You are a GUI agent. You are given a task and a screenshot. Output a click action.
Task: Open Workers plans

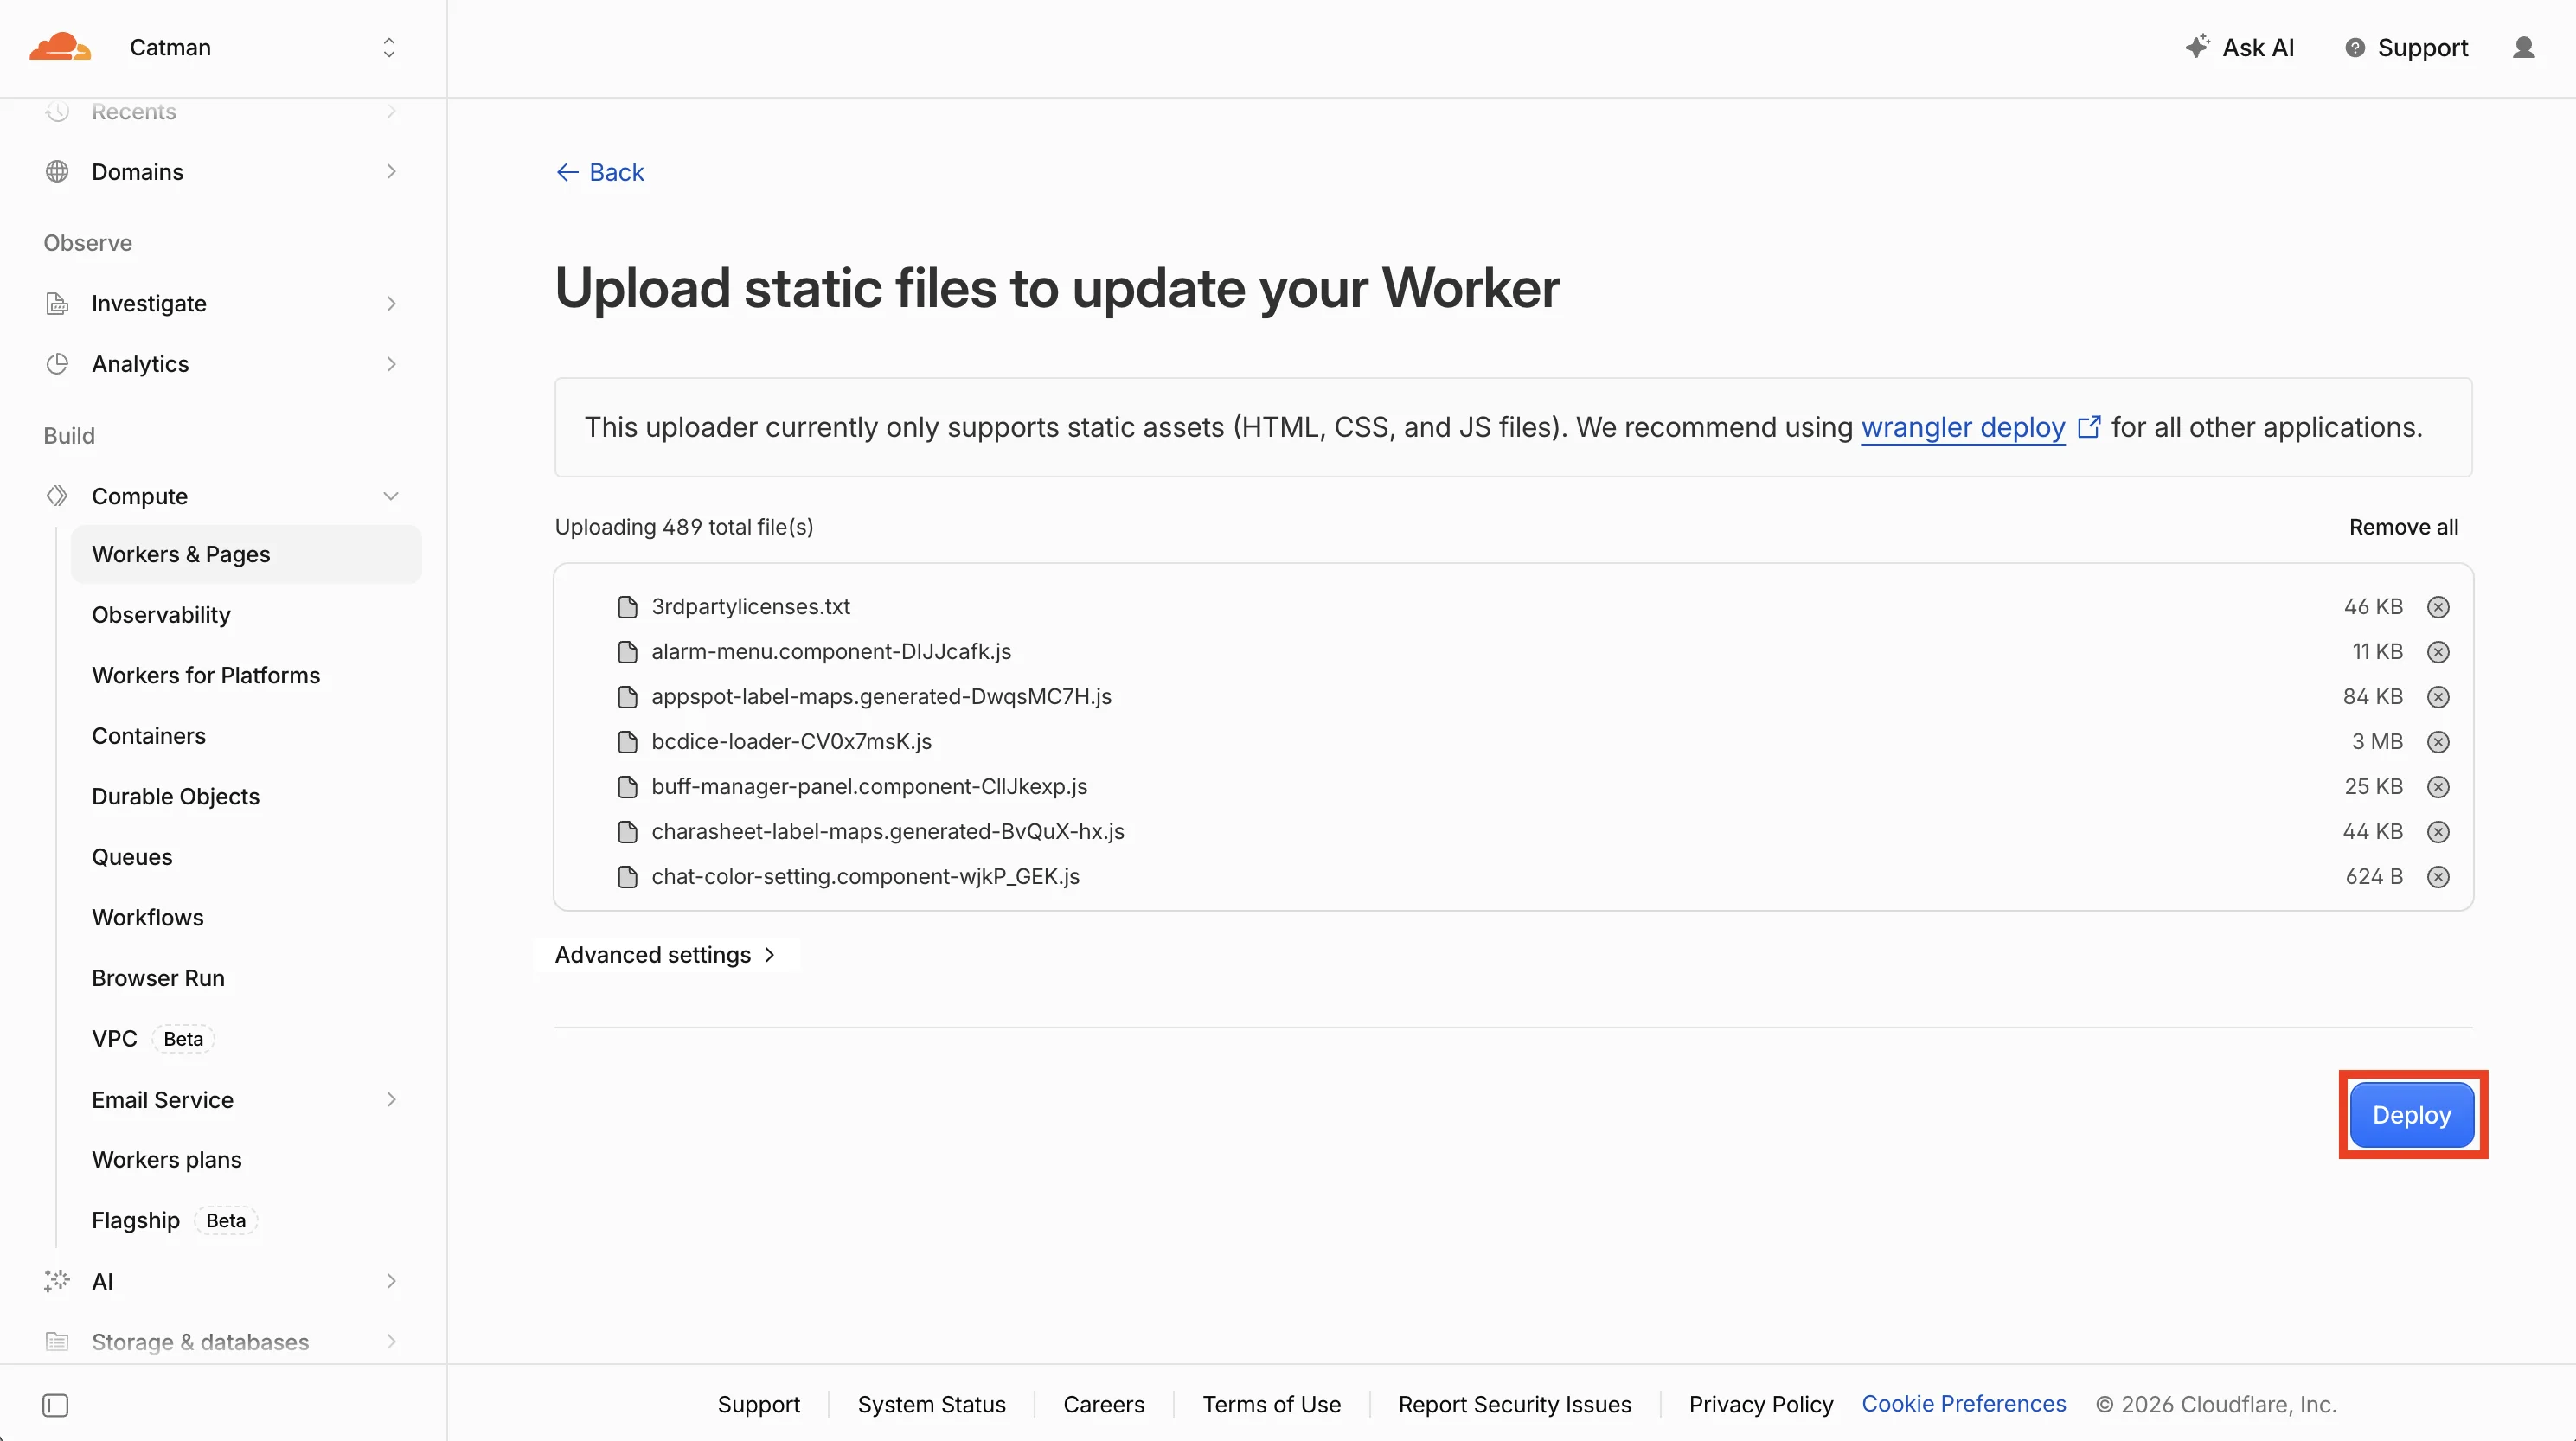point(167,1159)
